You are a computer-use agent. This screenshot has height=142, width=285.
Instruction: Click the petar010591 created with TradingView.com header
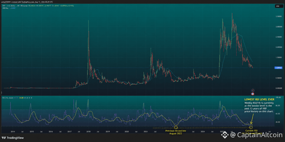point(27,2)
